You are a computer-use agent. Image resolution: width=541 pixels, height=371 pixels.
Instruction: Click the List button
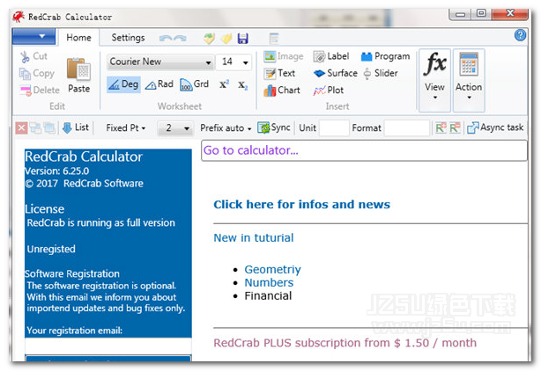click(76, 127)
